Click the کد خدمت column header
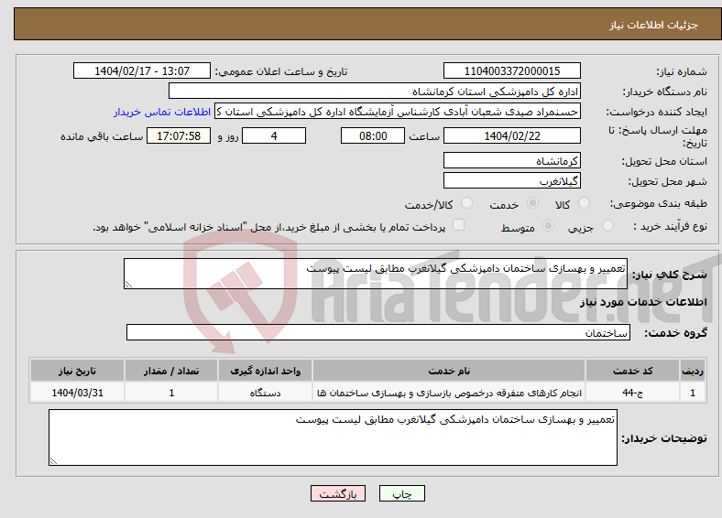 click(x=633, y=371)
